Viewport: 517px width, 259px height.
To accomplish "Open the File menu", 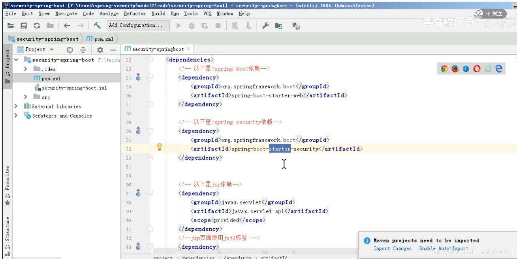I will pos(11,13).
